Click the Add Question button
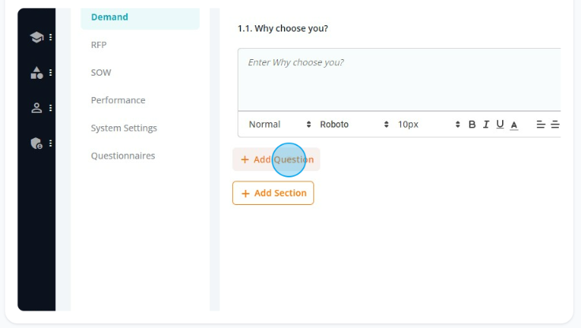The height and width of the screenshot is (328, 581). (276, 159)
